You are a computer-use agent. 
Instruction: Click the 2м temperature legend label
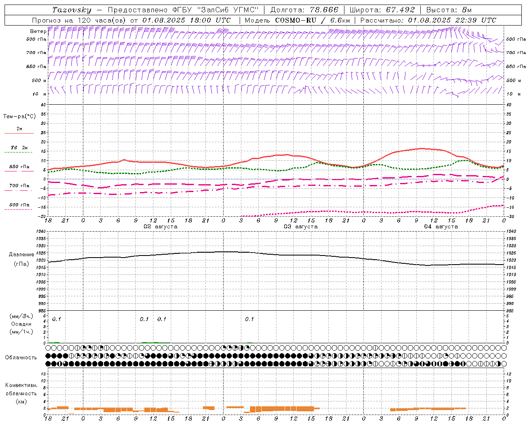(19, 129)
